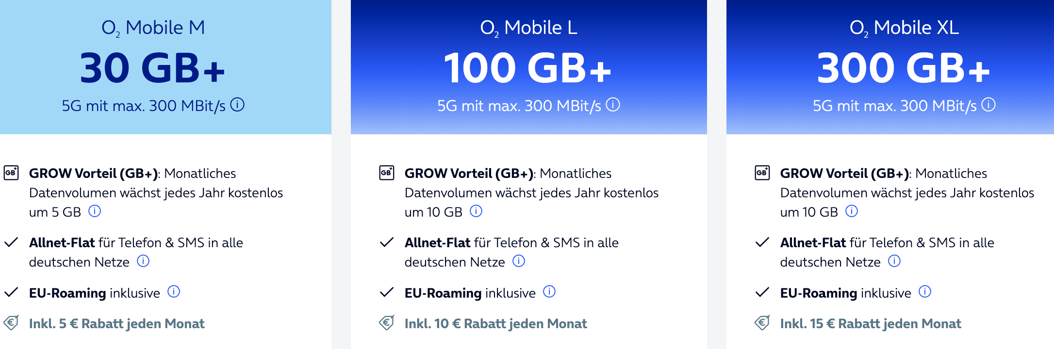Select the O2 Mobile L 100 GB+ plan header
This screenshot has height=349, width=1054.
529,67
